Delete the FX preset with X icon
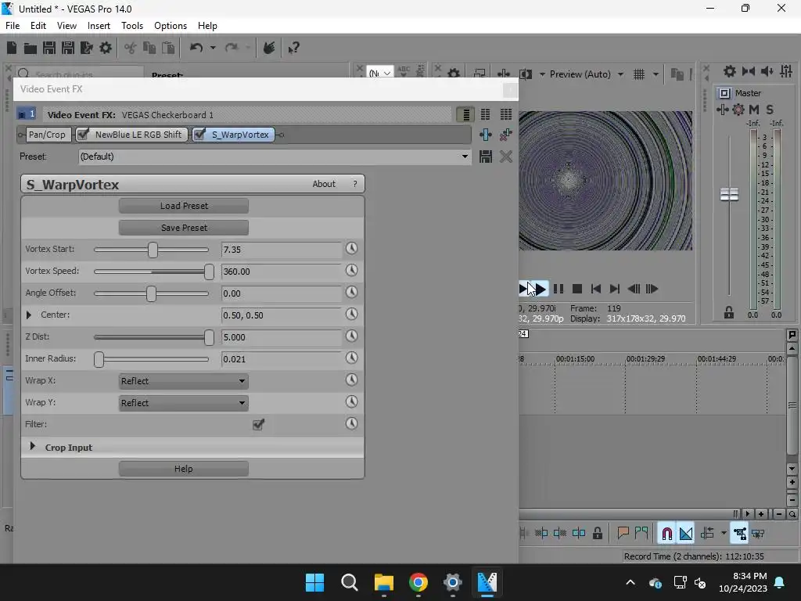This screenshot has width=801, height=601. pyautogui.click(x=506, y=157)
